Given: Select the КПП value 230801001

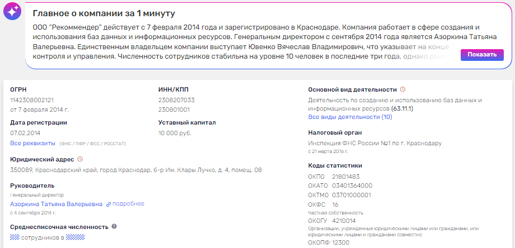Looking at the screenshot, I should pyautogui.click(x=174, y=109).
